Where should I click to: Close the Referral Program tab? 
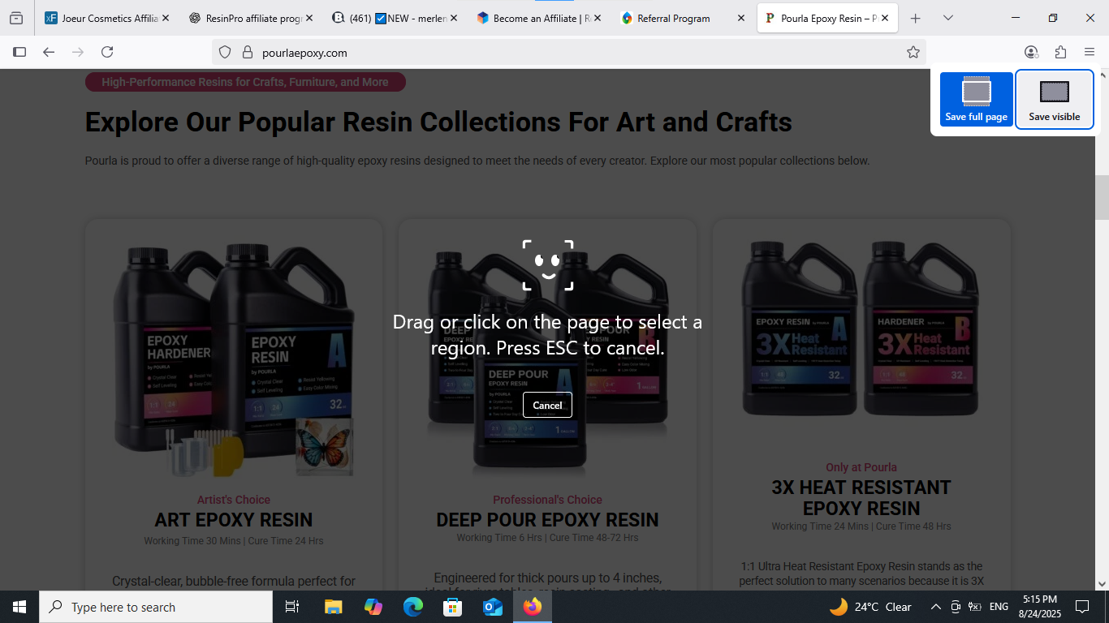coord(740,18)
